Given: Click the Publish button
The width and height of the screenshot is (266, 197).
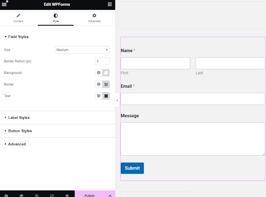Looking at the screenshot, I should click(x=90, y=195).
